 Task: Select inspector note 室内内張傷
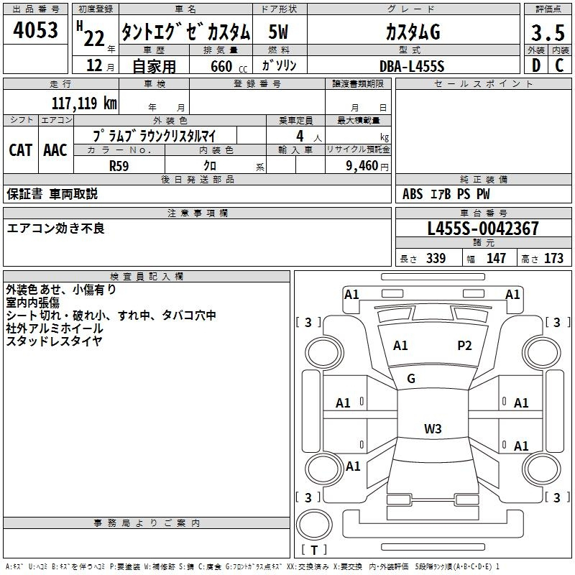pyautogui.click(x=32, y=303)
